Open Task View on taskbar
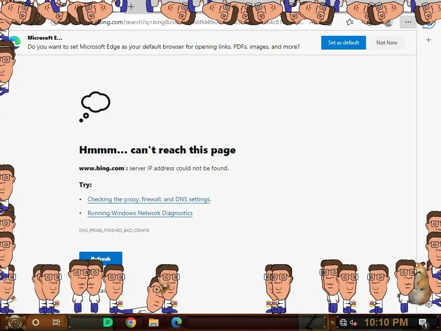The image size is (441, 331). tap(56, 322)
